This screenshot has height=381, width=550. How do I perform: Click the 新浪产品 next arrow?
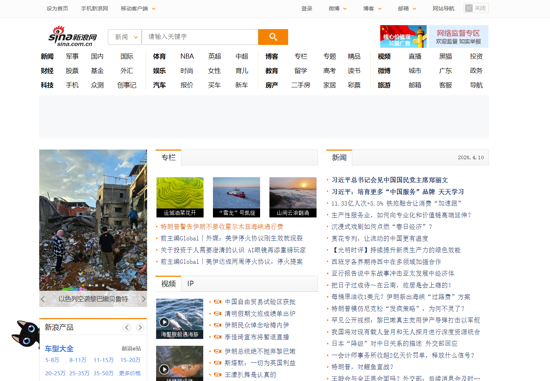pyautogui.click(x=140, y=327)
